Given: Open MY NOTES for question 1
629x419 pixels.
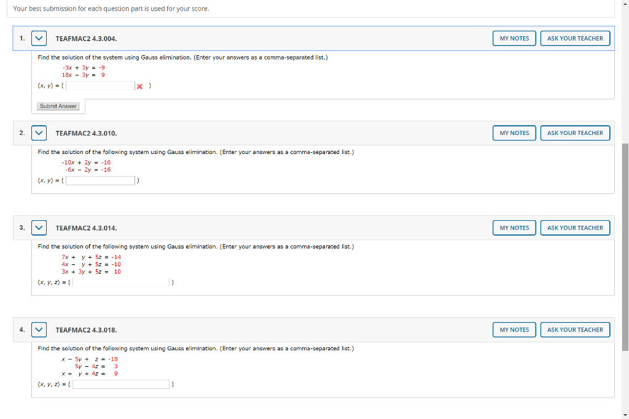Looking at the screenshot, I should pyautogui.click(x=514, y=37).
